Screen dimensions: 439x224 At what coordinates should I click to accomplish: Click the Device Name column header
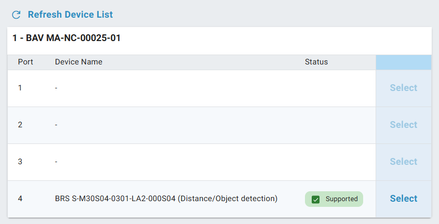coord(78,62)
